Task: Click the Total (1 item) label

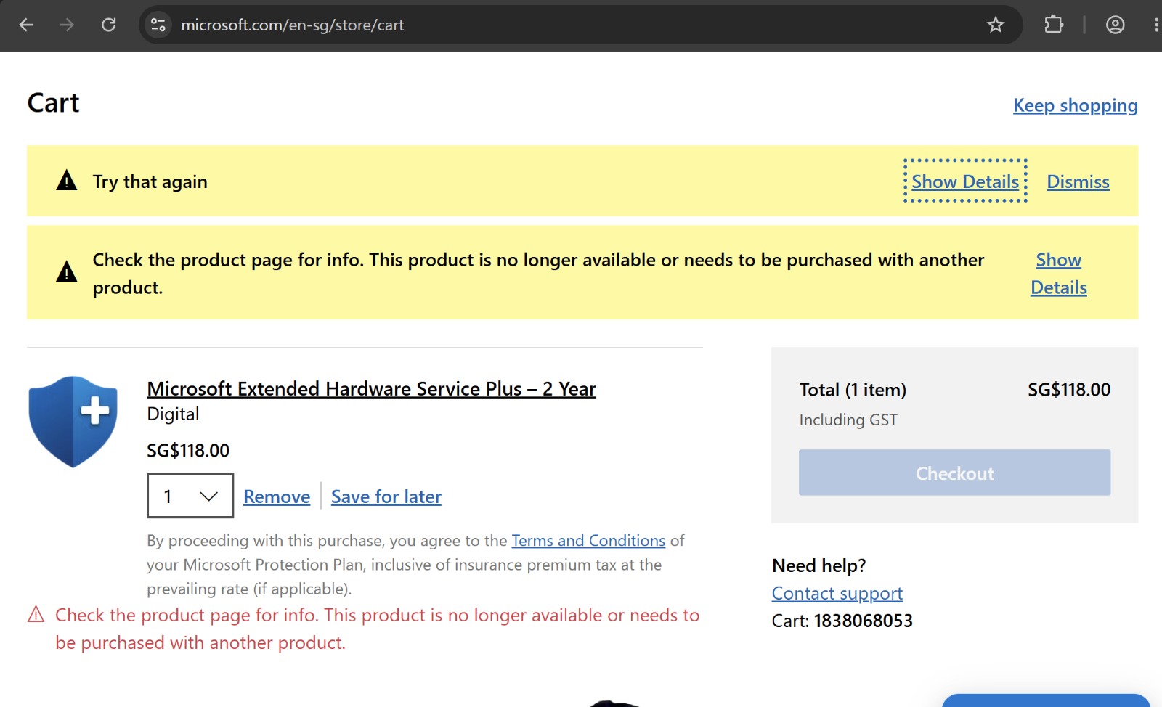Action: pos(853,390)
